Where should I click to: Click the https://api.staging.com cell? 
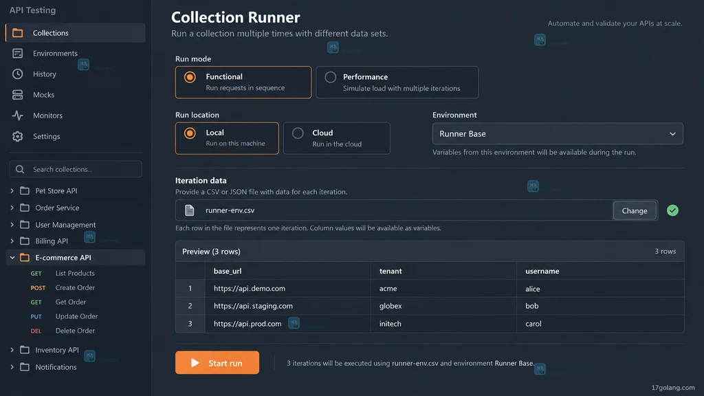coord(288,306)
